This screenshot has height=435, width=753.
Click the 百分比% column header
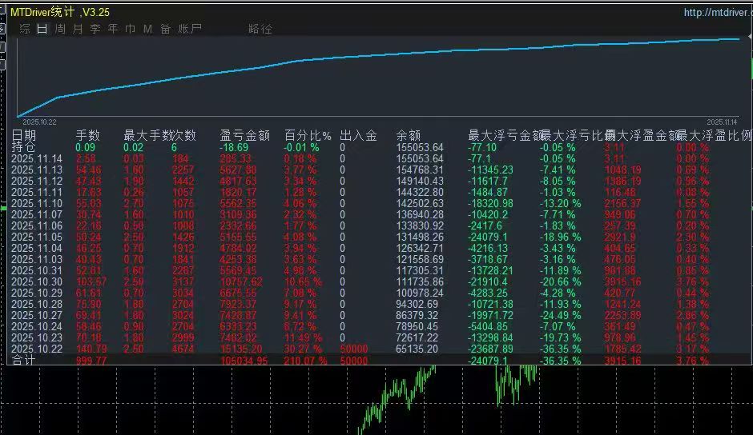click(308, 135)
